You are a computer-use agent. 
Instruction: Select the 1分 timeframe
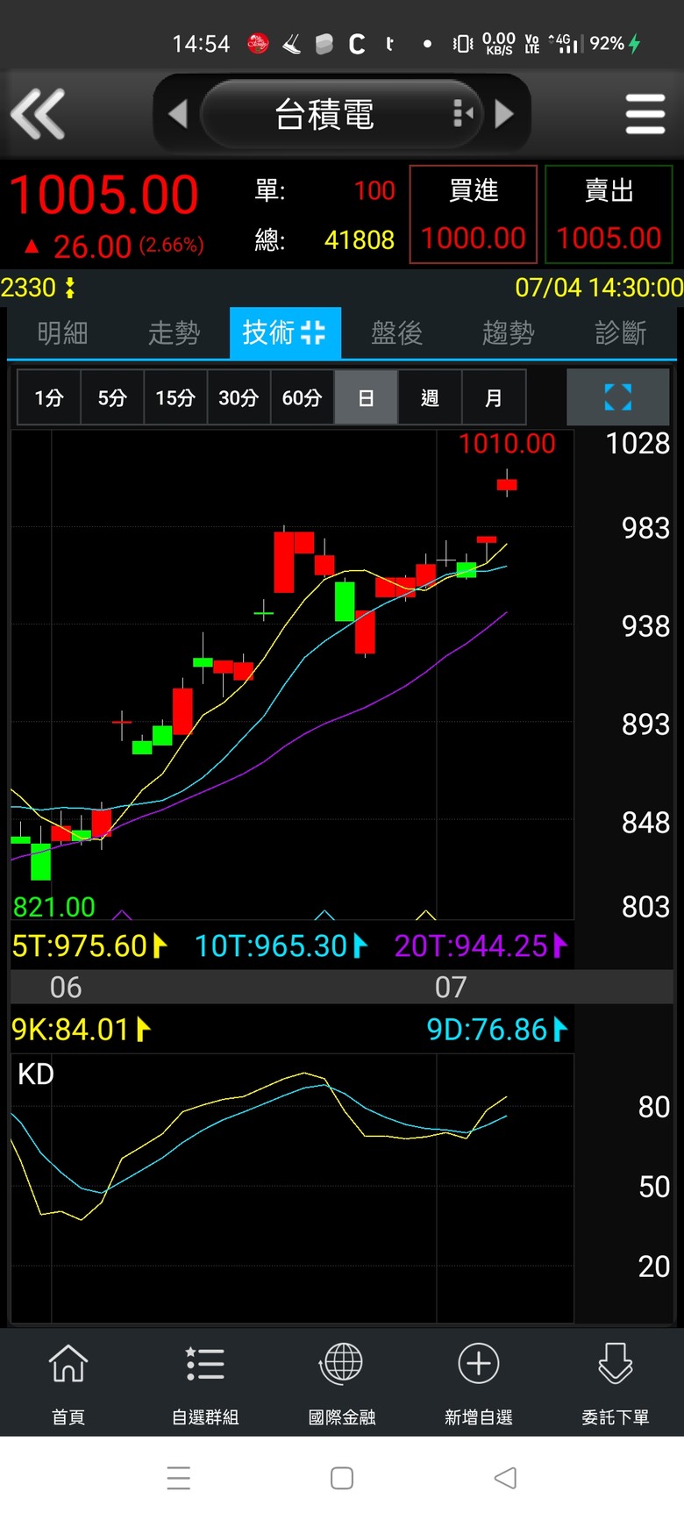coord(49,398)
